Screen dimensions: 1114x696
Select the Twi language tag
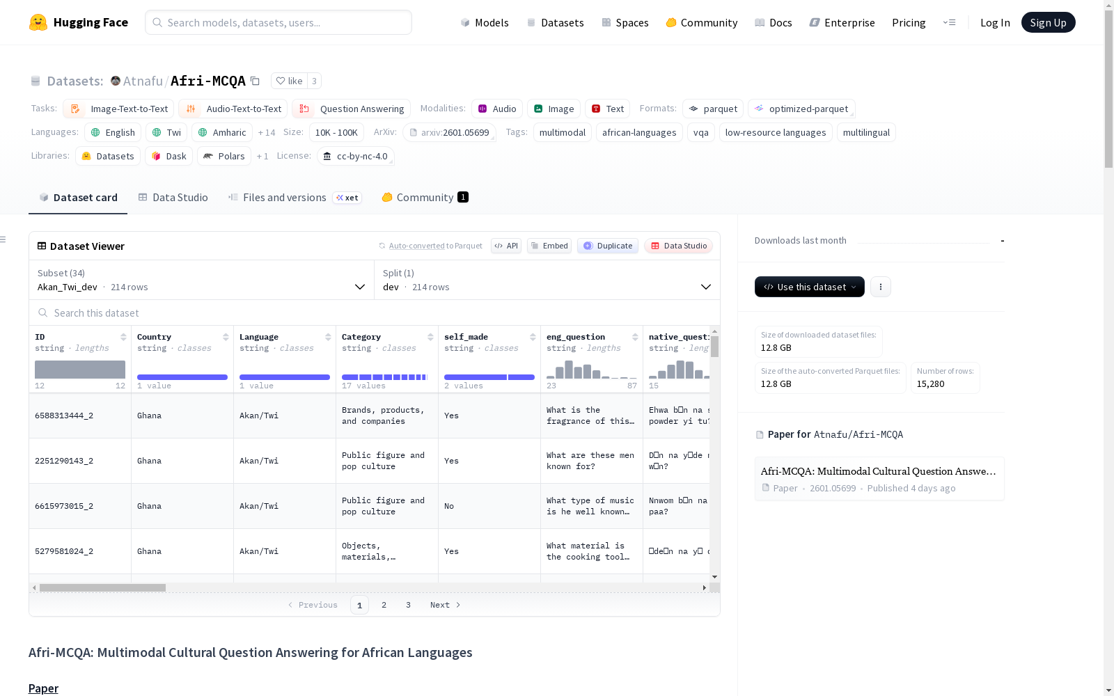point(166,132)
